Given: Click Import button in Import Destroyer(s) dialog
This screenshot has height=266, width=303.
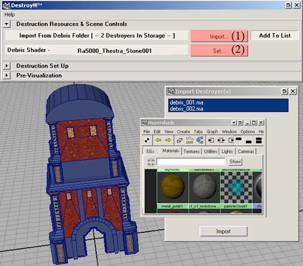Looking at the screenshot, I should [223, 231].
